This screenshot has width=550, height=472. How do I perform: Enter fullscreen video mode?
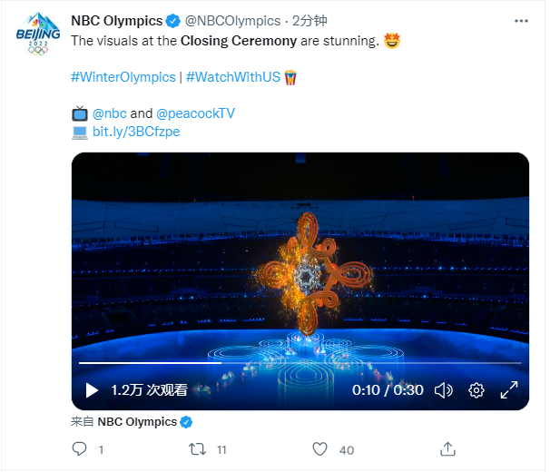509,390
